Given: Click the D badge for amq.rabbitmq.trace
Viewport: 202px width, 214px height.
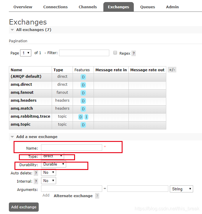Looking at the screenshot, I should tap(81, 117).
